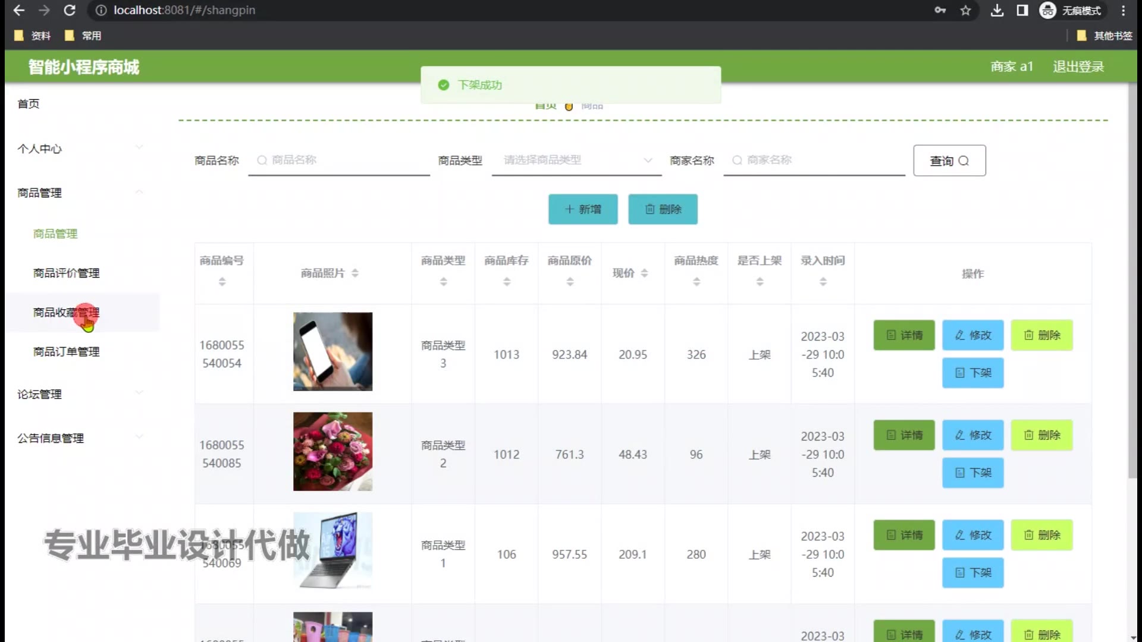Screen dimensions: 1142x642
Task: Open the phone product photo thumbnail
Action: 333,352
